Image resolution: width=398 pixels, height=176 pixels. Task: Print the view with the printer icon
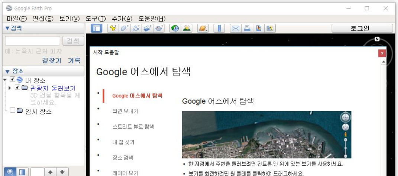[x=247, y=28]
